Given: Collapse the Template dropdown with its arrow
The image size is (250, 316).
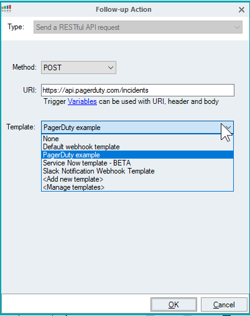Looking at the screenshot, I should pyautogui.click(x=228, y=128).
